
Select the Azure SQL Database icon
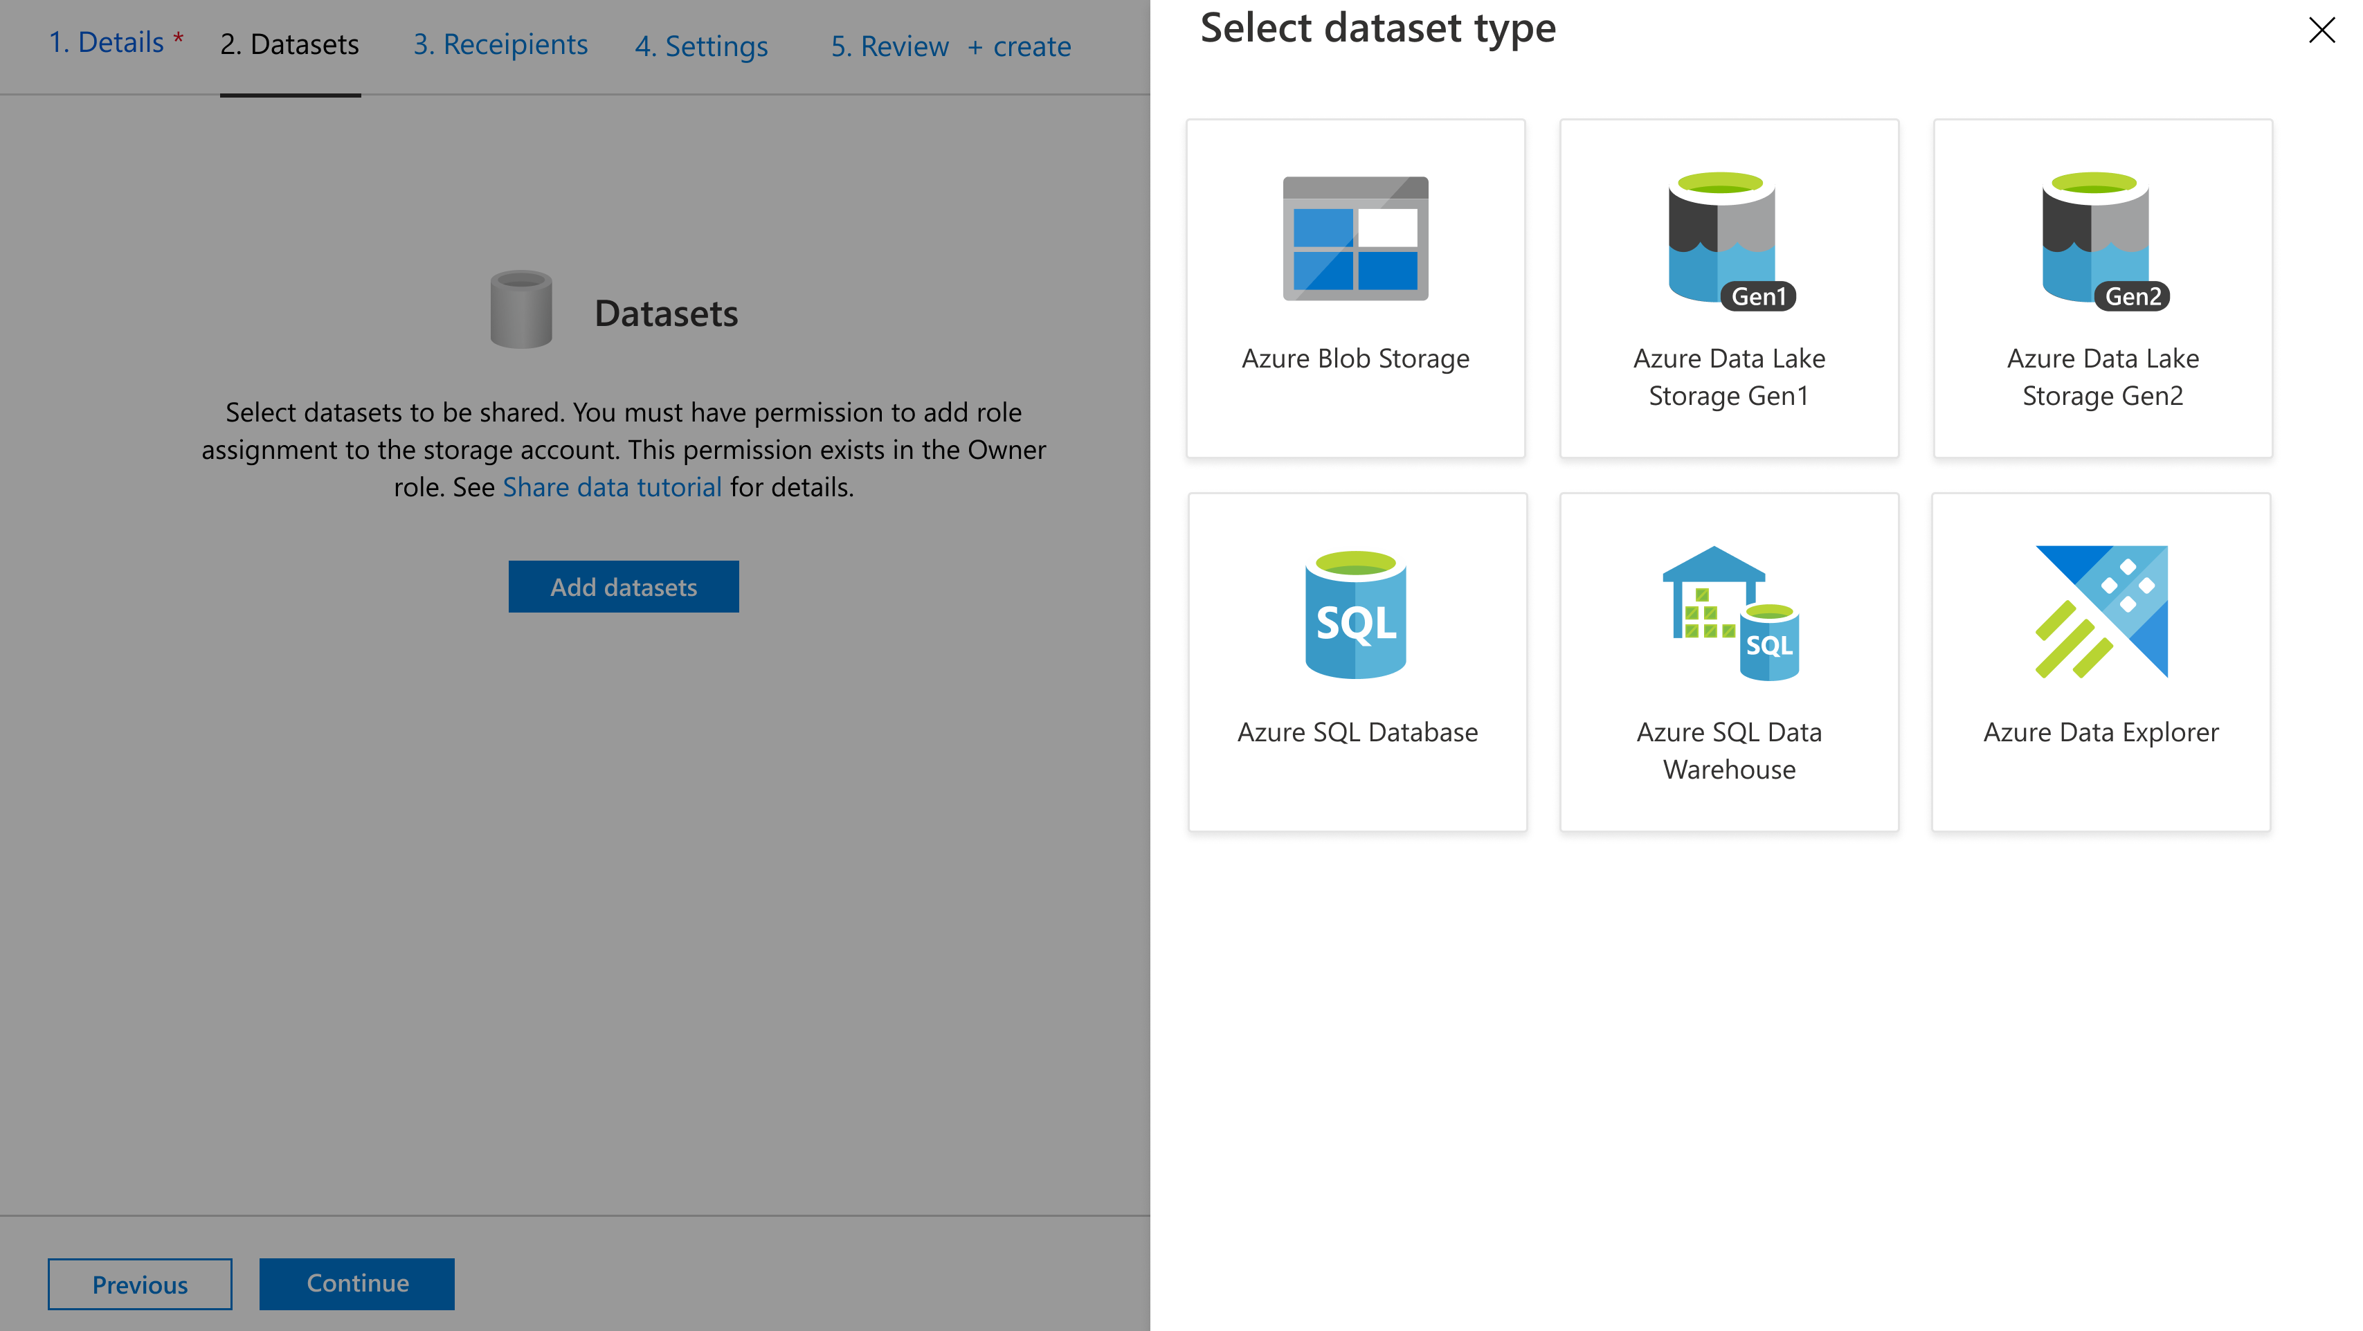coord(1356,615)
